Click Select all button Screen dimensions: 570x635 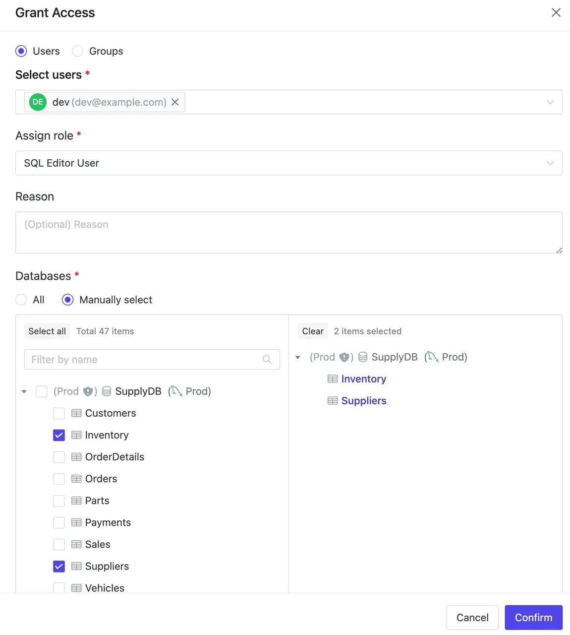(47, 331)
